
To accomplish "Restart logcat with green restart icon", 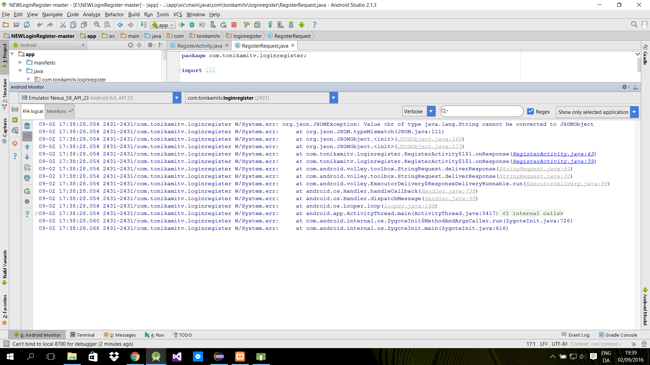I will (27, 191).
